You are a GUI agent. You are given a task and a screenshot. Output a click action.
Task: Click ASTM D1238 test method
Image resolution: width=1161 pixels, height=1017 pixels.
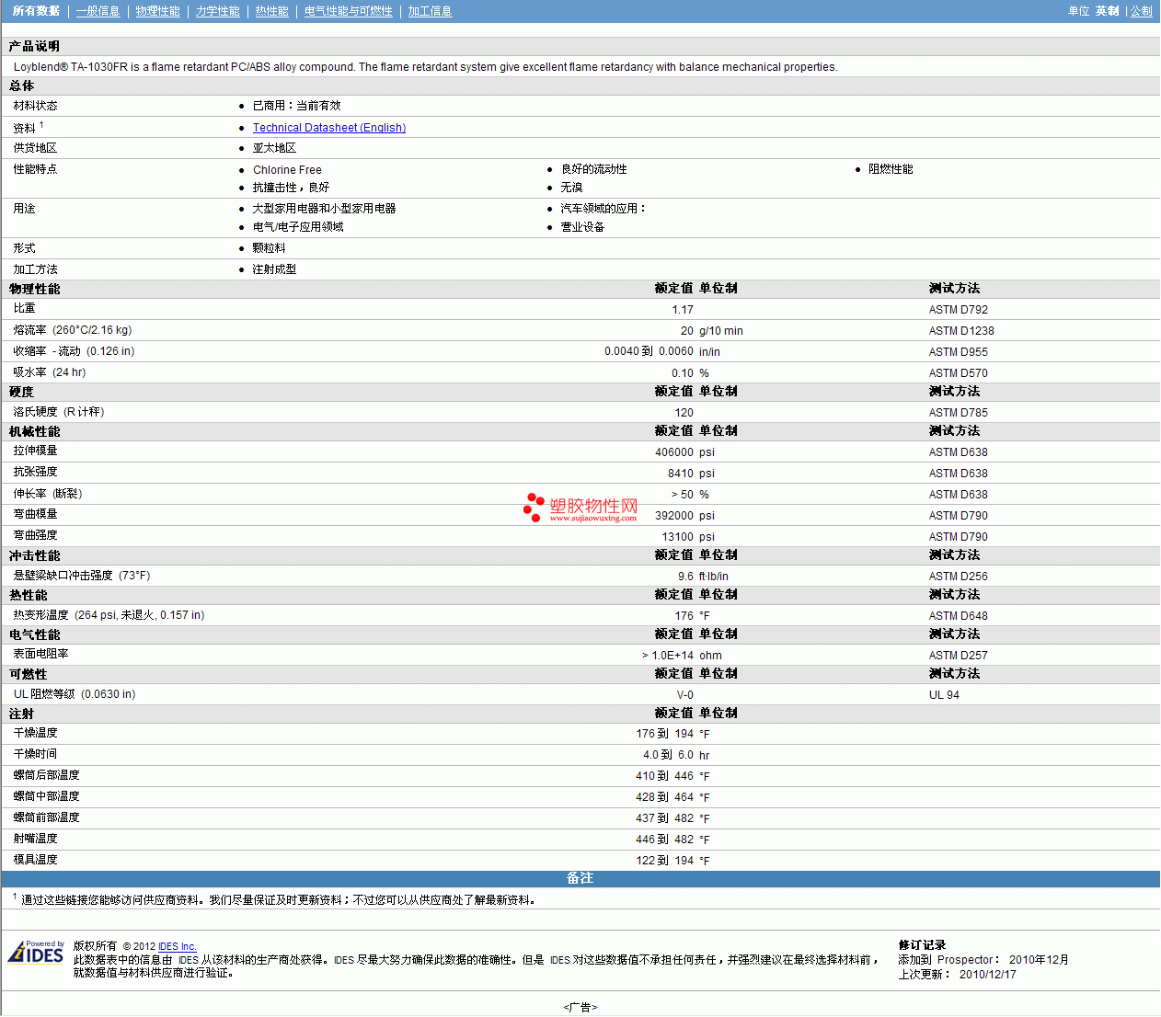pyautogui.click(x=961, y=331)
